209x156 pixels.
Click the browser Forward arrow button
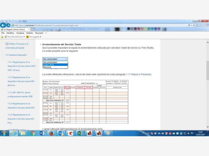pos(8,25)
